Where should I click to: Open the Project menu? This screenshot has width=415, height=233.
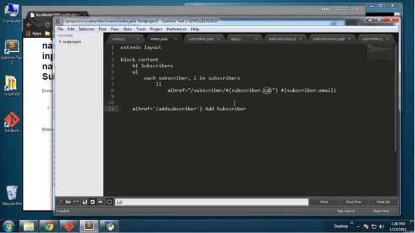[156, 29]
